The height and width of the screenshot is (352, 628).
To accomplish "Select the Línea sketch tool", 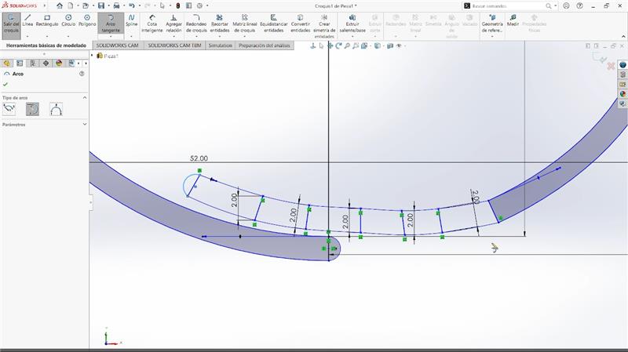I will 27,21.
